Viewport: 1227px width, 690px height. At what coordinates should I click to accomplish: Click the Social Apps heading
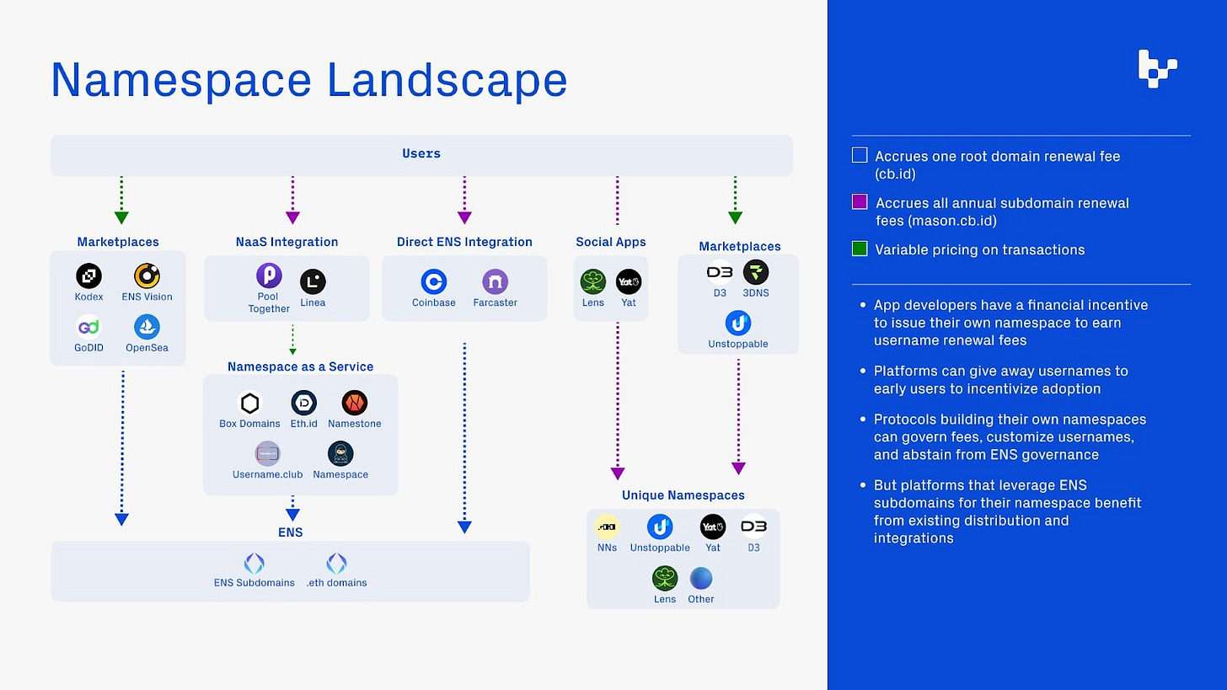point(611,242)
